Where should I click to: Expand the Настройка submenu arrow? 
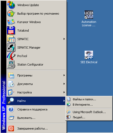click(64, 92)
